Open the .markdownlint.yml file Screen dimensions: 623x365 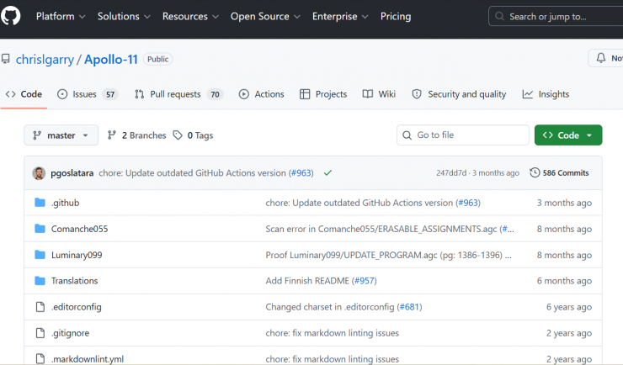click(88, 359)
